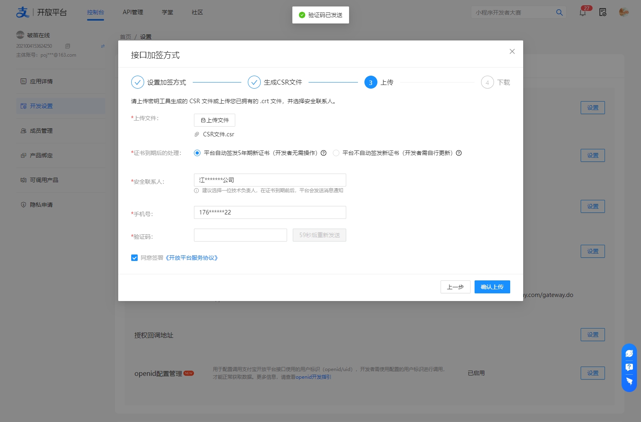Click the bottom floating widget icon

coord(629,381)
